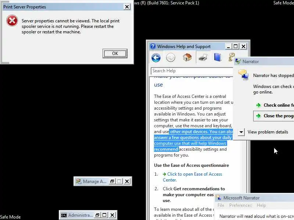294x220 pixels.
Task: Click the blue 'use' topic heading
Action: [x=158, y=85]
